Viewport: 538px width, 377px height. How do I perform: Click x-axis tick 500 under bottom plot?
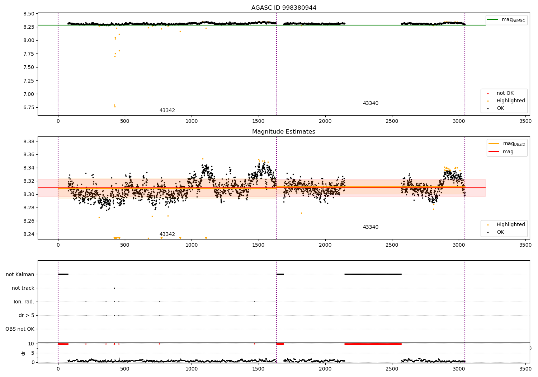[125, 369]
